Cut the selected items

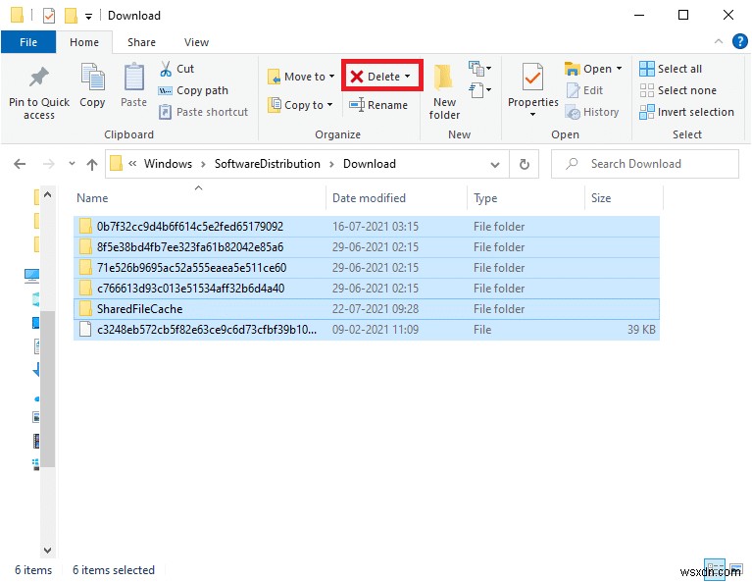coord(176,69)
